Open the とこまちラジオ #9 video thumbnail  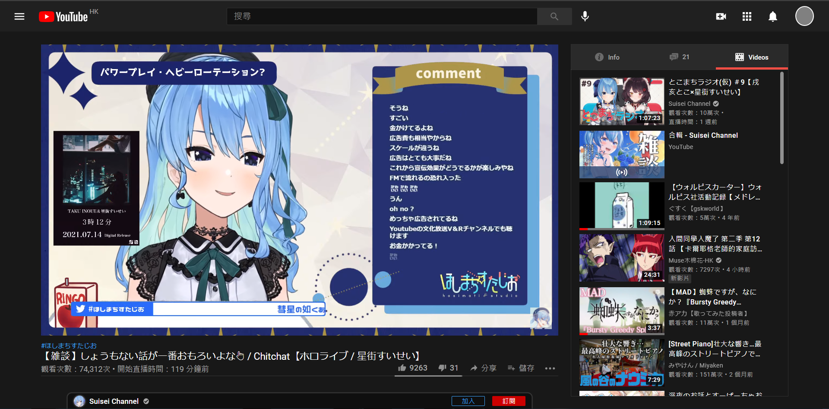622,101
